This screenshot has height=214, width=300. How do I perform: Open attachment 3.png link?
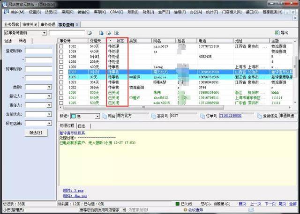coord(73,191)
